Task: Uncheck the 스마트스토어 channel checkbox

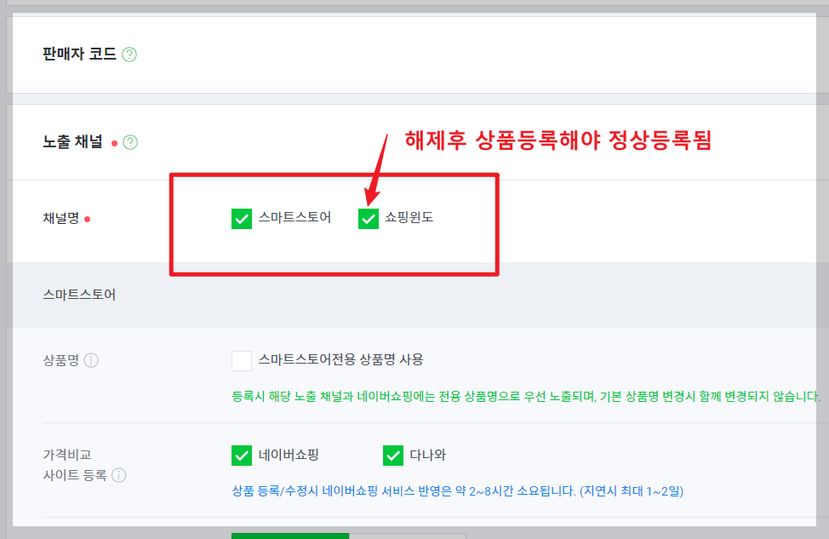Action: click(241, 219)
